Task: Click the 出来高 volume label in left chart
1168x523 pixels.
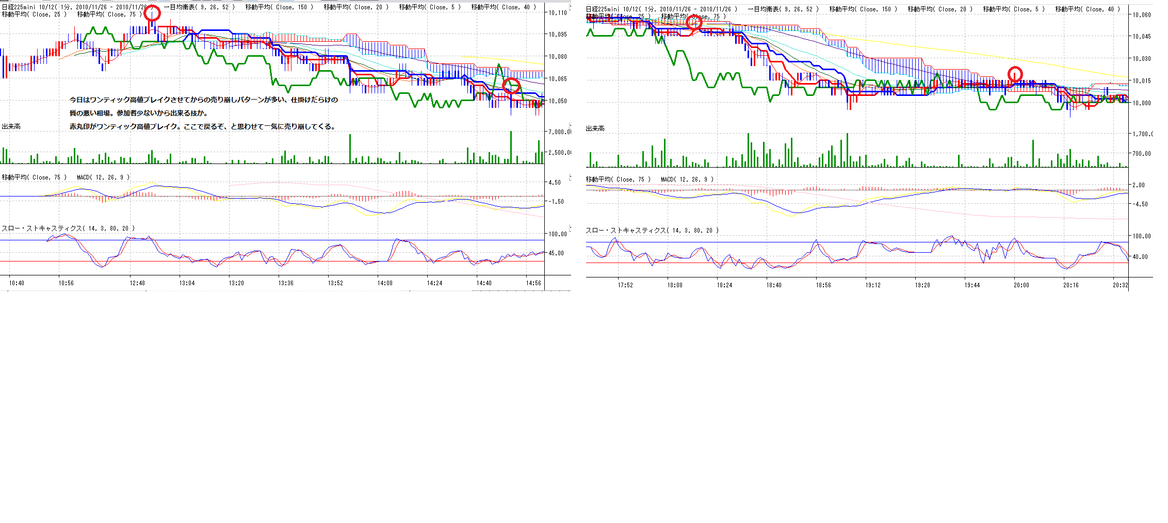Action: coord(11,126)
